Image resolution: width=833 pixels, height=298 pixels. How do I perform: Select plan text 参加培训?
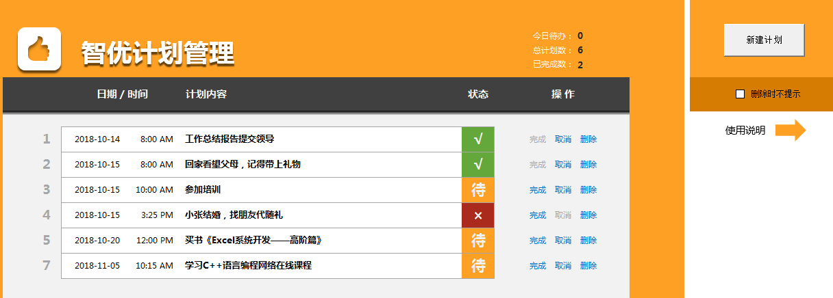[203, 190]
